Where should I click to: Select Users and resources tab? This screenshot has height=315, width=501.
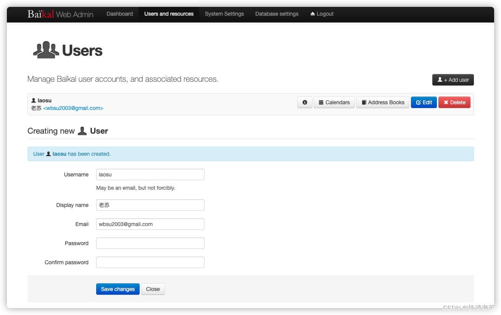[x=169, y=14]
